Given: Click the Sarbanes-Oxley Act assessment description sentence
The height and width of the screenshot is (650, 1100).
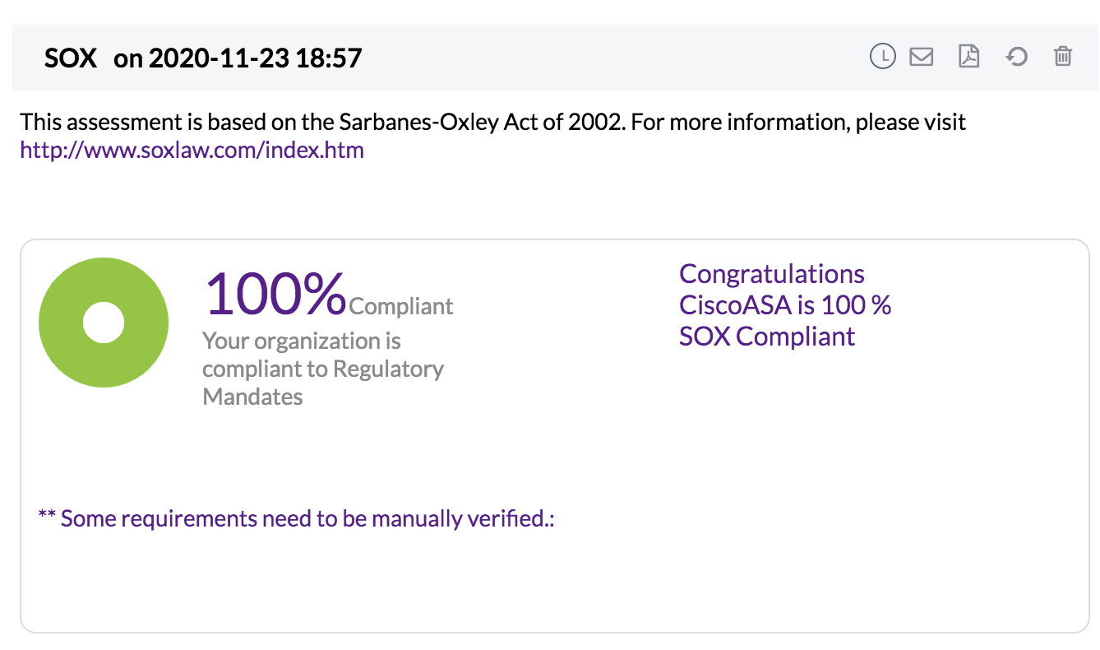Looking at the screenshot, I should [493, 123].
